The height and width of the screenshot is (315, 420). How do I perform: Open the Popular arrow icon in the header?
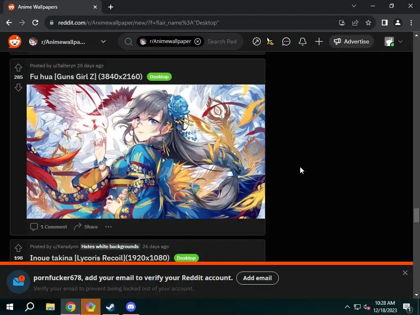(256, 41)
